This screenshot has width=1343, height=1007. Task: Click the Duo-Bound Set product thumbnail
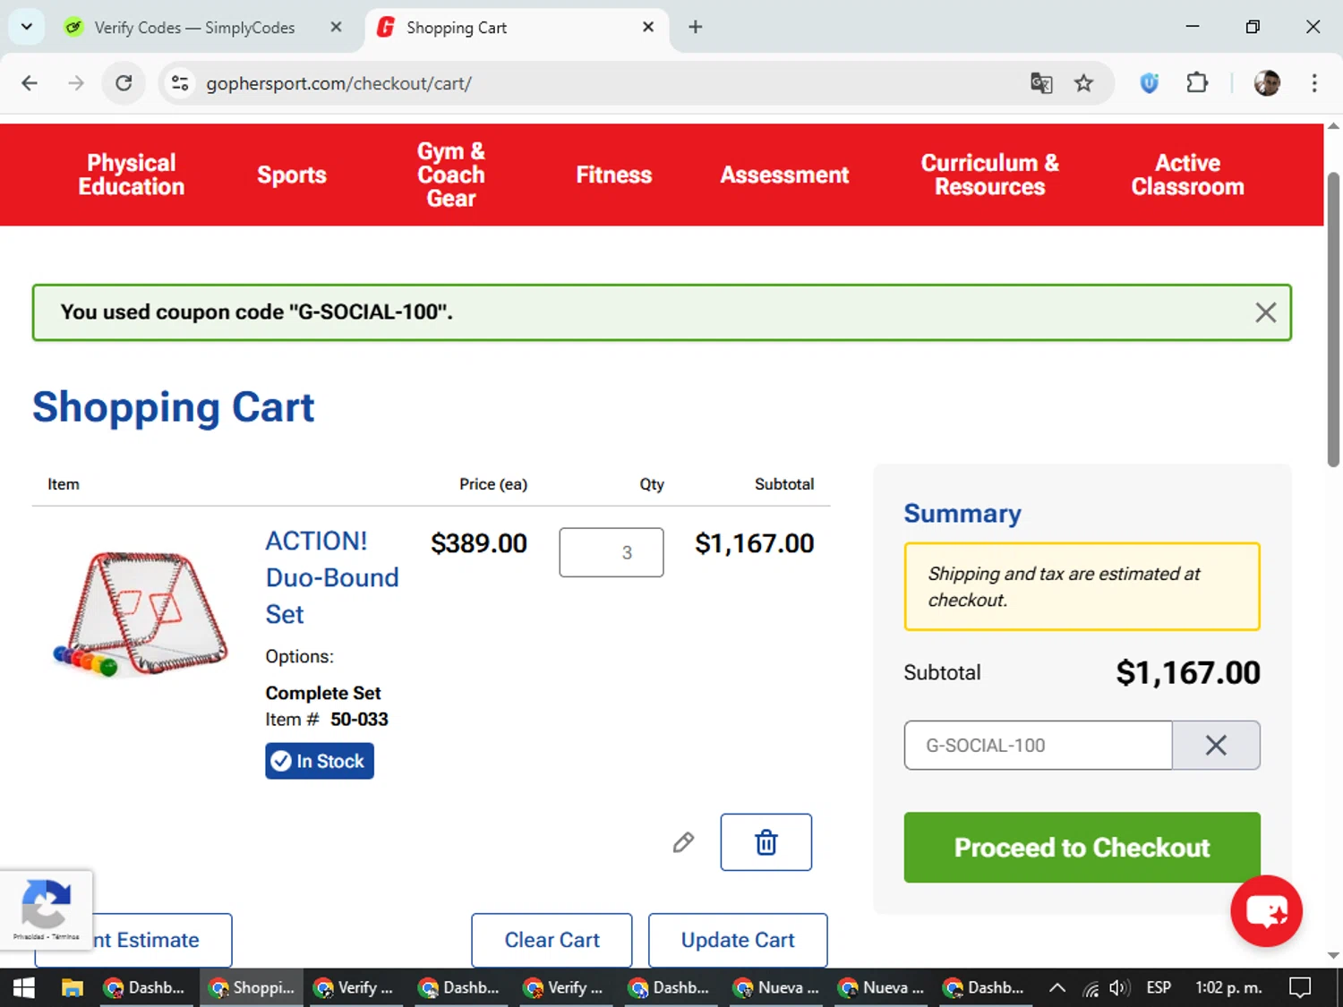[140, 613]
